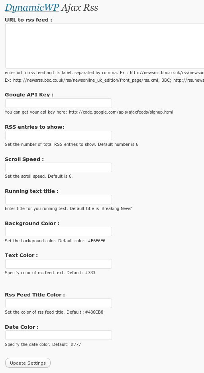
Task: Click the RSS entries to show field
Action: coord(59,135)
